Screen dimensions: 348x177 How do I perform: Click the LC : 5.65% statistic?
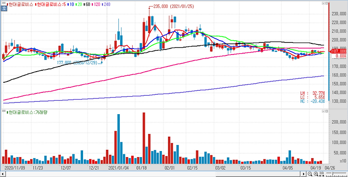click(312, 97)
